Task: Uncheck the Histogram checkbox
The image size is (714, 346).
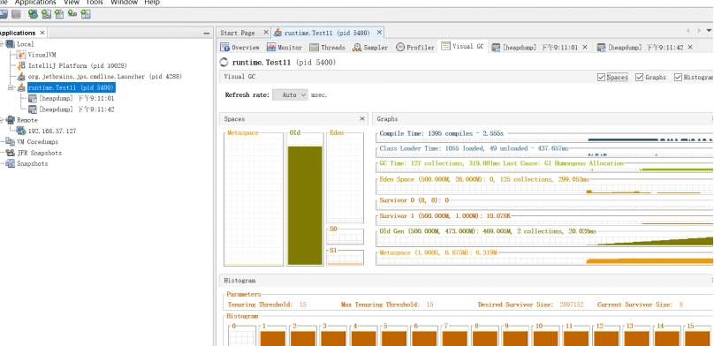Action: tap(678, 78)
